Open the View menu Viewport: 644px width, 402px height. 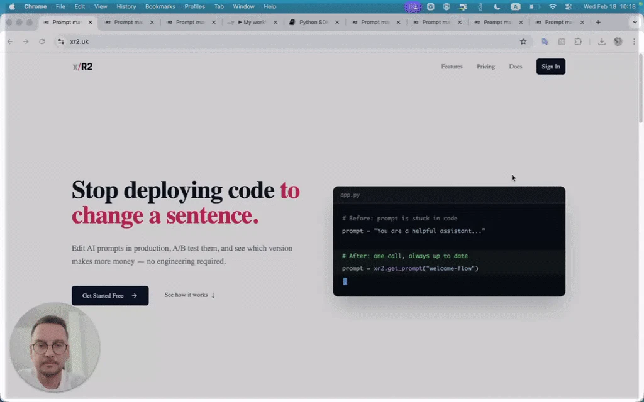coord(101,6)
